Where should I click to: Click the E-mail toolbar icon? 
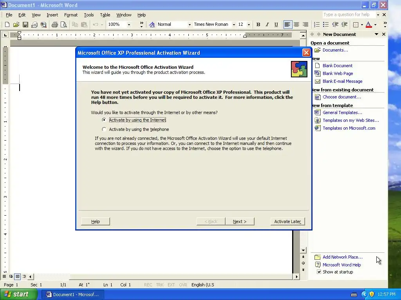click(x=34, y=25)
